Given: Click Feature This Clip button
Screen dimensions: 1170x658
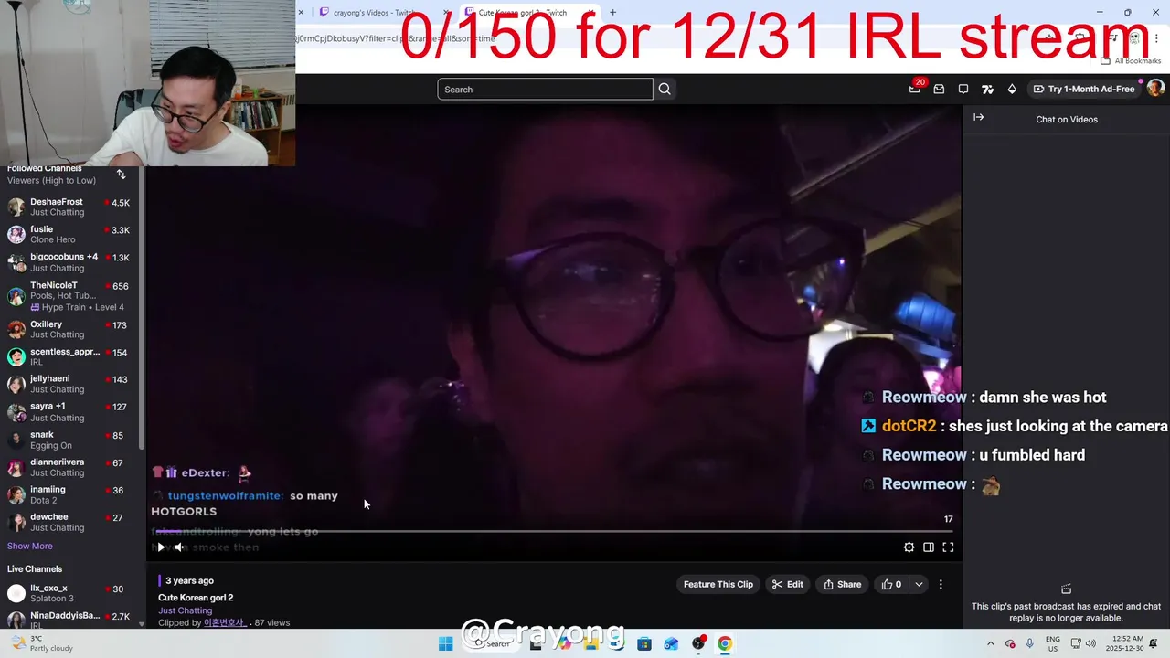Looking at the screenshot, I should coord(718,584).
